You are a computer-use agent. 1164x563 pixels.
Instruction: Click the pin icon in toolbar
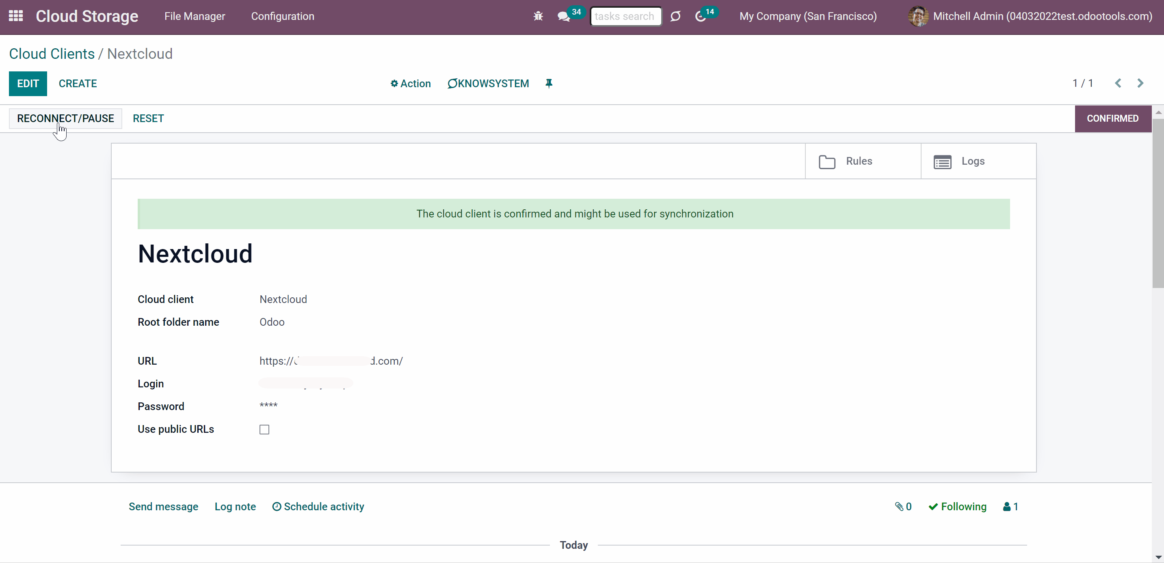[x=549, y=84]
